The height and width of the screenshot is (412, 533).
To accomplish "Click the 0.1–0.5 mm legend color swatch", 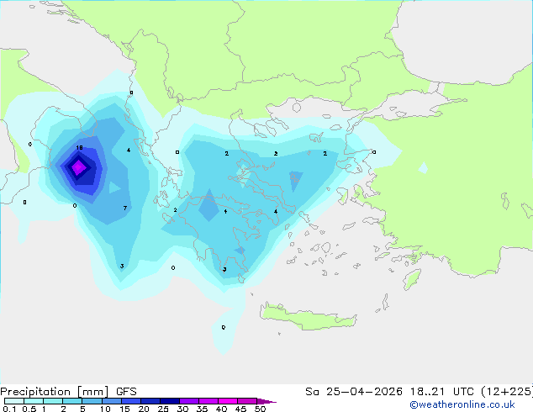I will pos(14,401).
